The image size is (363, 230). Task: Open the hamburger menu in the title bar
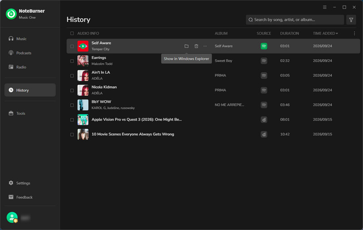pos(325,7)
